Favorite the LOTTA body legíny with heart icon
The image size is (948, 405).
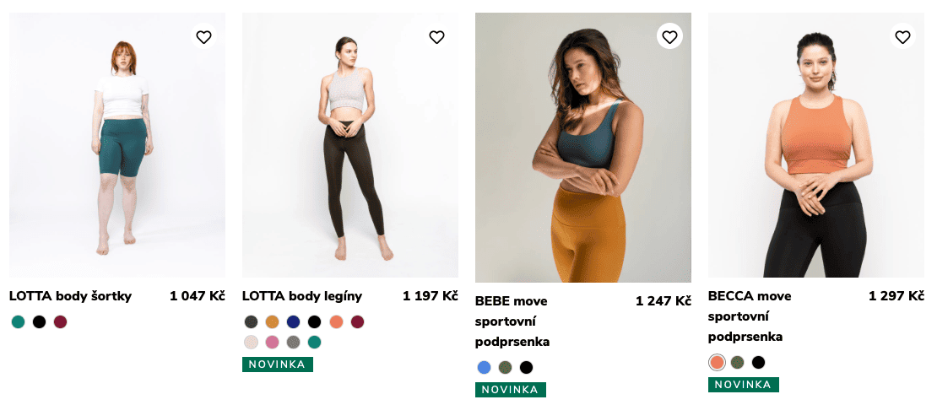436,37
